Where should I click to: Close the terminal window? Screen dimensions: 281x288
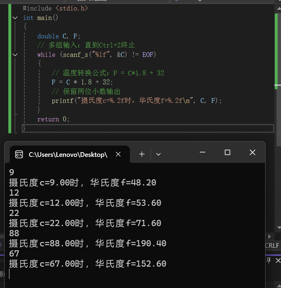click(x=252, y=152)
